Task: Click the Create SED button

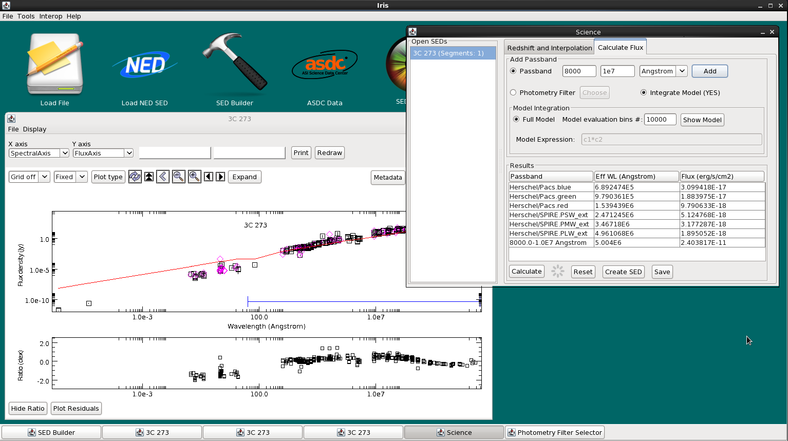Action: pyautogui.click(x=623, y=272)
